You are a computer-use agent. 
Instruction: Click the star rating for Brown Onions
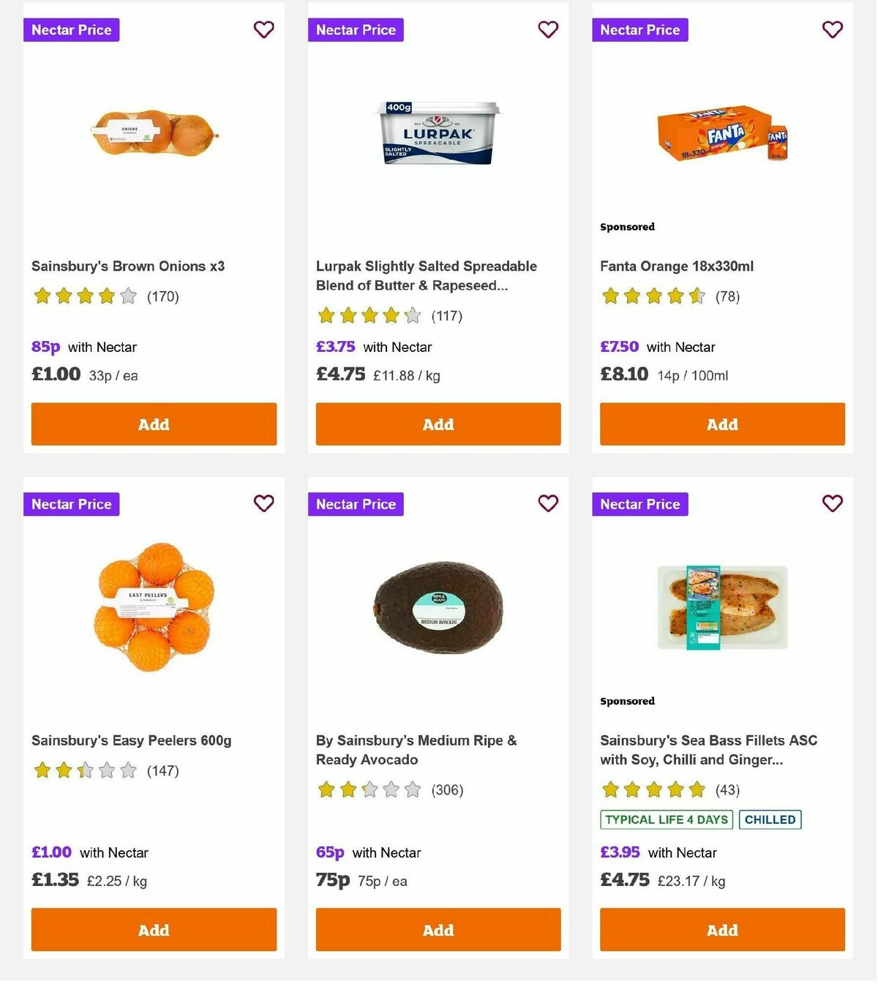[85, 296]
